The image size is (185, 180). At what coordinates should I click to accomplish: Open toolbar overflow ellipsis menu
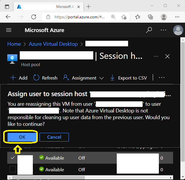[x=162, y=77]
